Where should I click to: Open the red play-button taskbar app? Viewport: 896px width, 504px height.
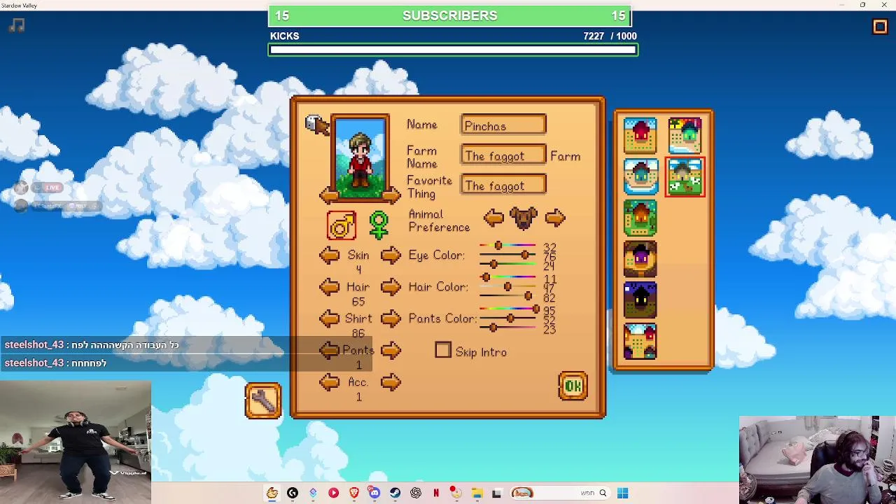click(333, 493)
